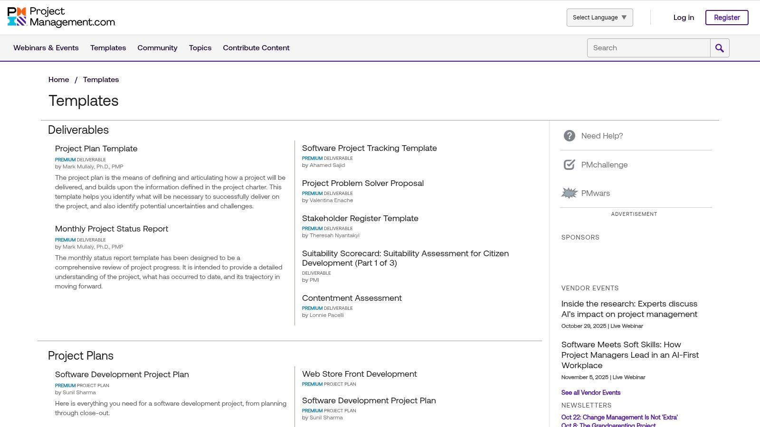Viewport: 760px width, 427px height.
Task: Click the search magnifying glass icon
Action: (719, 47)
